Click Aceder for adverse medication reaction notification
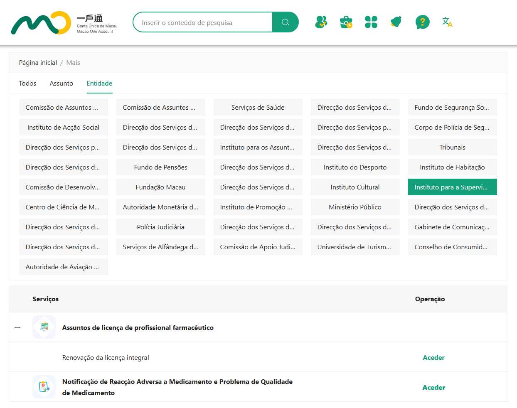 433,388
